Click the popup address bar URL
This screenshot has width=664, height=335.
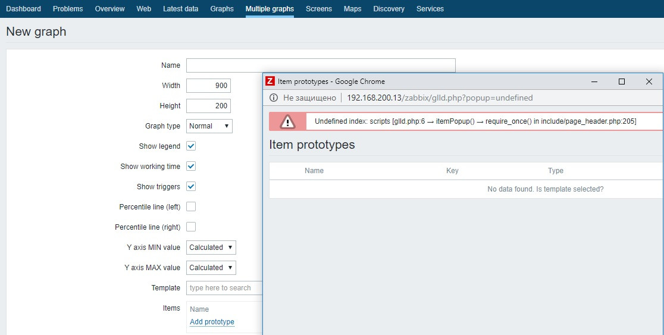click(x=440, y=98)
